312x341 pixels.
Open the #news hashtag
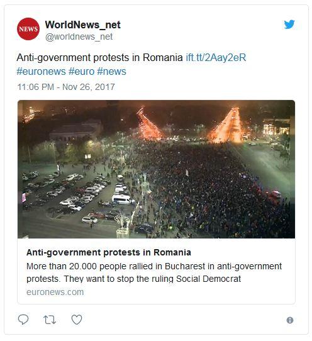(x=111, y=72)
